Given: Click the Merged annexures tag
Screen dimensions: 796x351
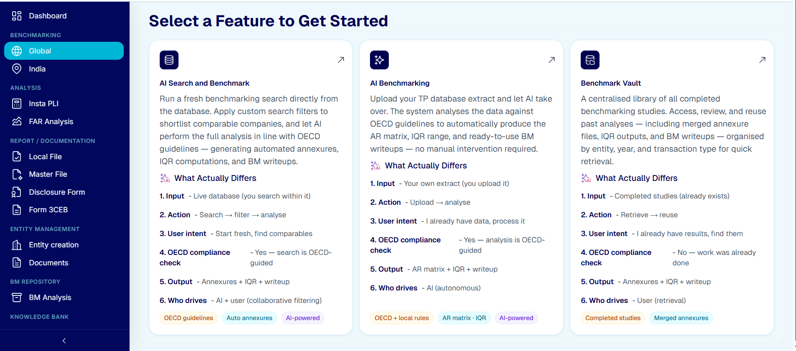Looking at the screenshot, I should [x=681, y=318].
